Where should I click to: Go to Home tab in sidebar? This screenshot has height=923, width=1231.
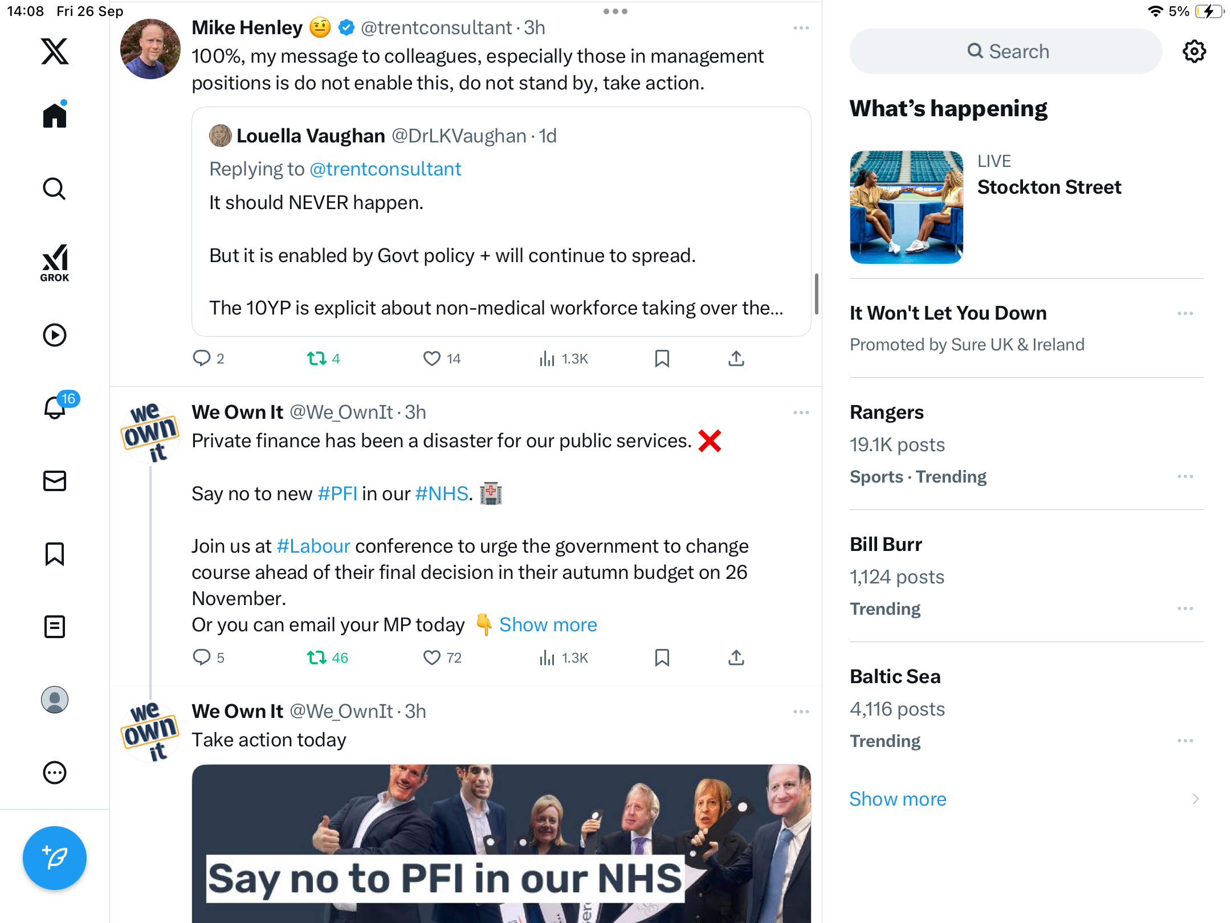pyautogui.click(x=55, y=115)
